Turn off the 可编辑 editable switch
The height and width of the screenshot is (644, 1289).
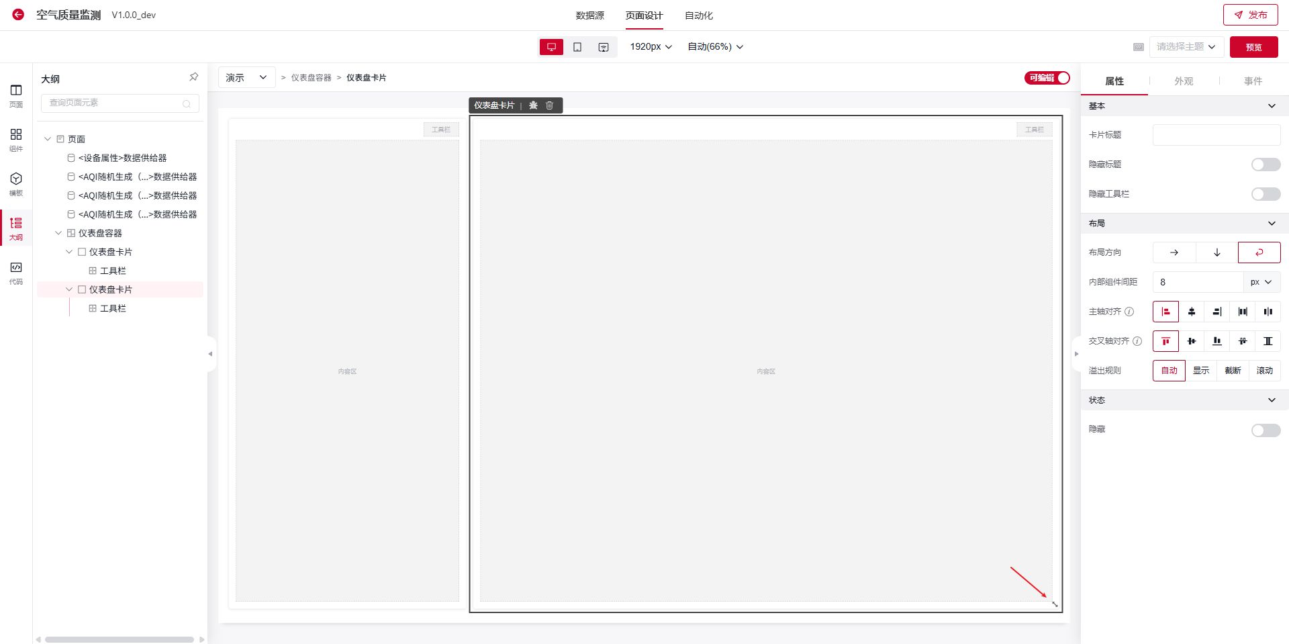(x=1047, y=78)
